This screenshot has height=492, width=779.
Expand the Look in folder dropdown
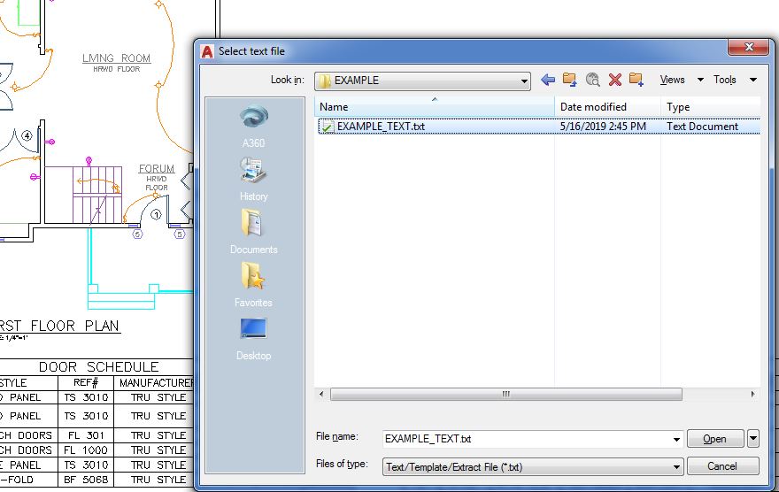coord(524,81)
